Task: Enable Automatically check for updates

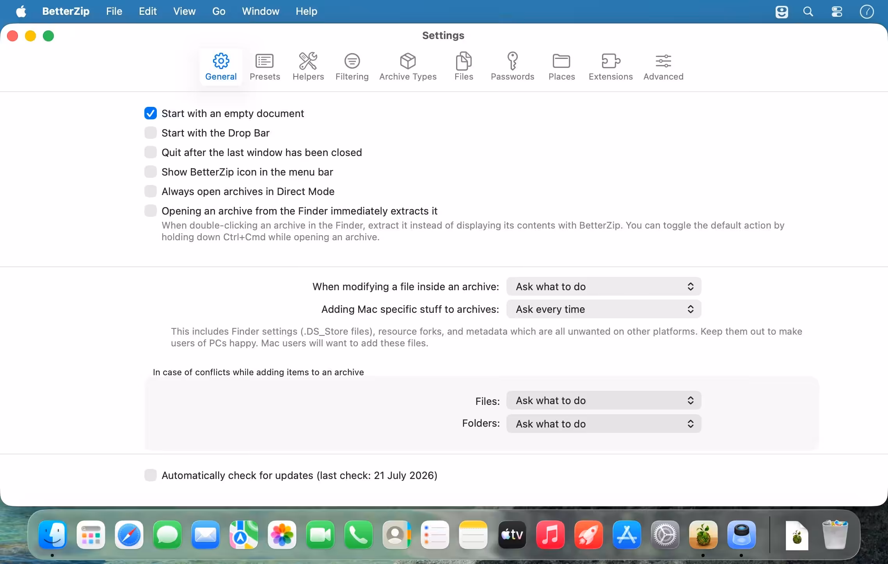Action: point(151,475)
